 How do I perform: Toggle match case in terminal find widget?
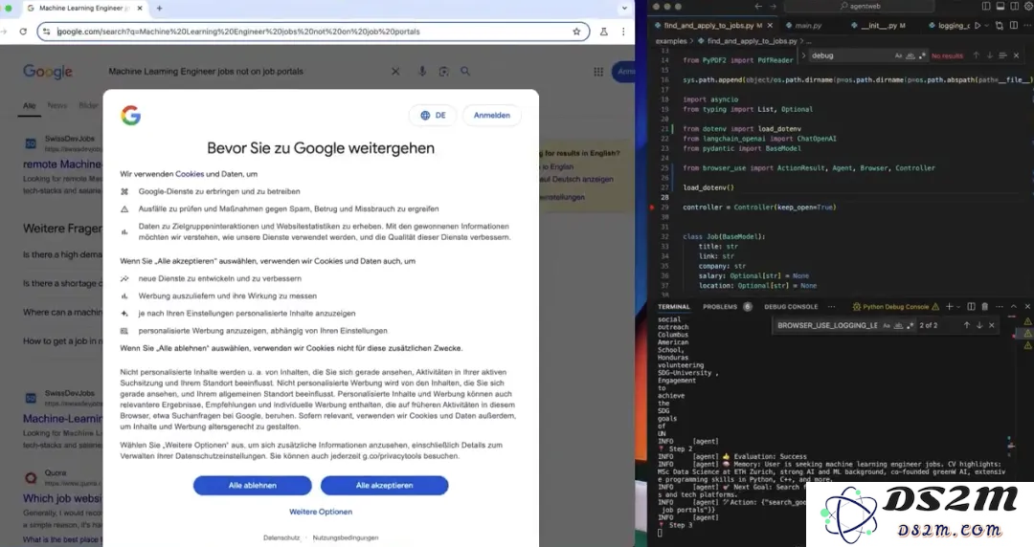point(887,325)
